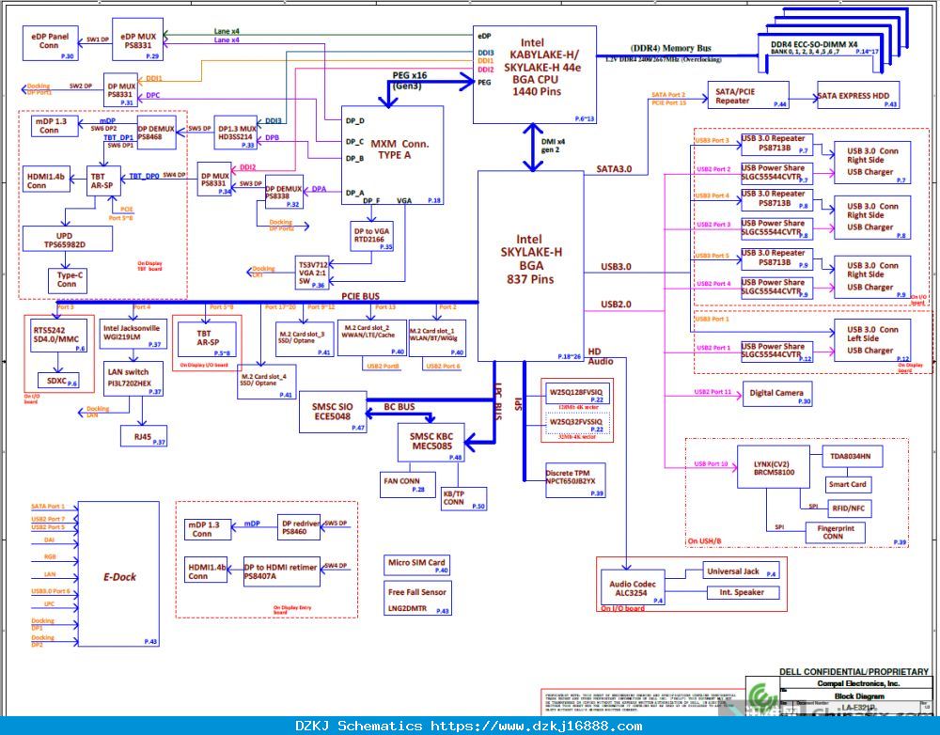Select the DP DEMUX PS8468 block
This screenshot has height=735, width=940.
pyautogui.click(x=157, y=133)
